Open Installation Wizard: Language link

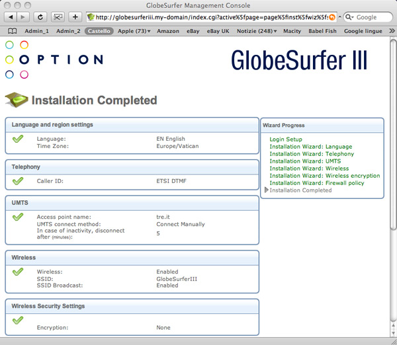pyautogui.click(x=311, y=147)
